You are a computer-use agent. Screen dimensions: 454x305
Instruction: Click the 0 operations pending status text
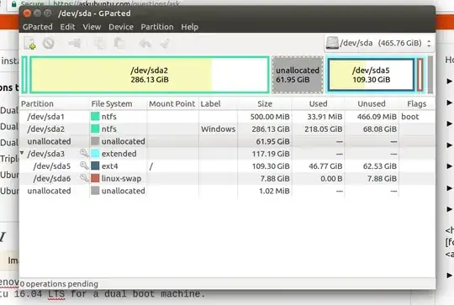click(59, 284)
